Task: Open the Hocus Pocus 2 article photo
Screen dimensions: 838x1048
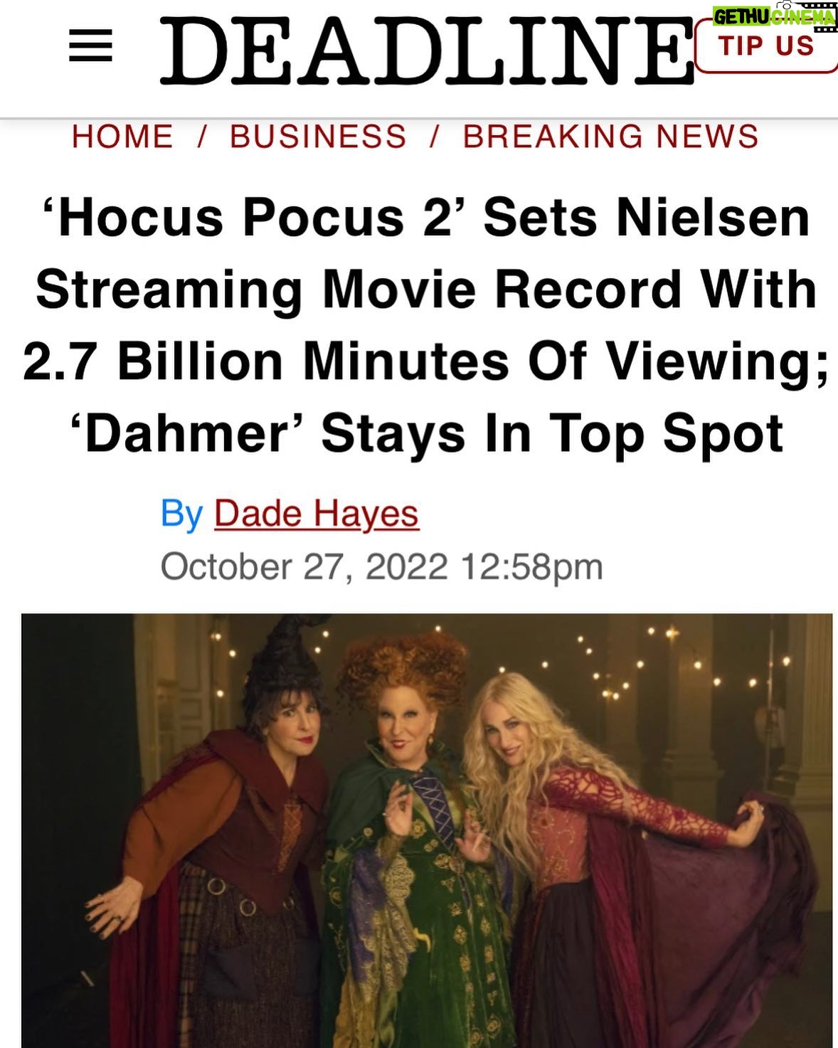Action: (427, 830)
